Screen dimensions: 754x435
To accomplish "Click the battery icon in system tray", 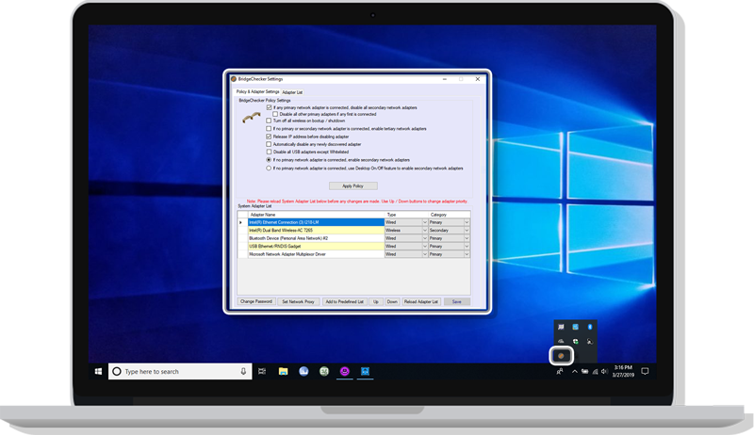I will (584, 372).
